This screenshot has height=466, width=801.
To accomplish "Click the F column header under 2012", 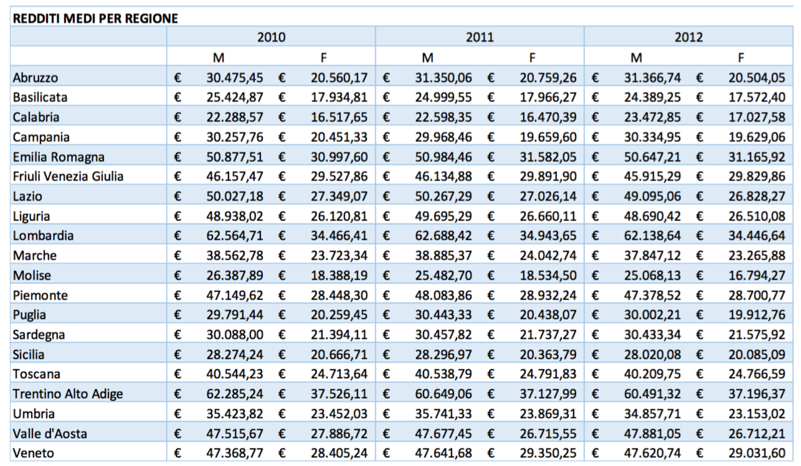I will click(x=741, y=58).
